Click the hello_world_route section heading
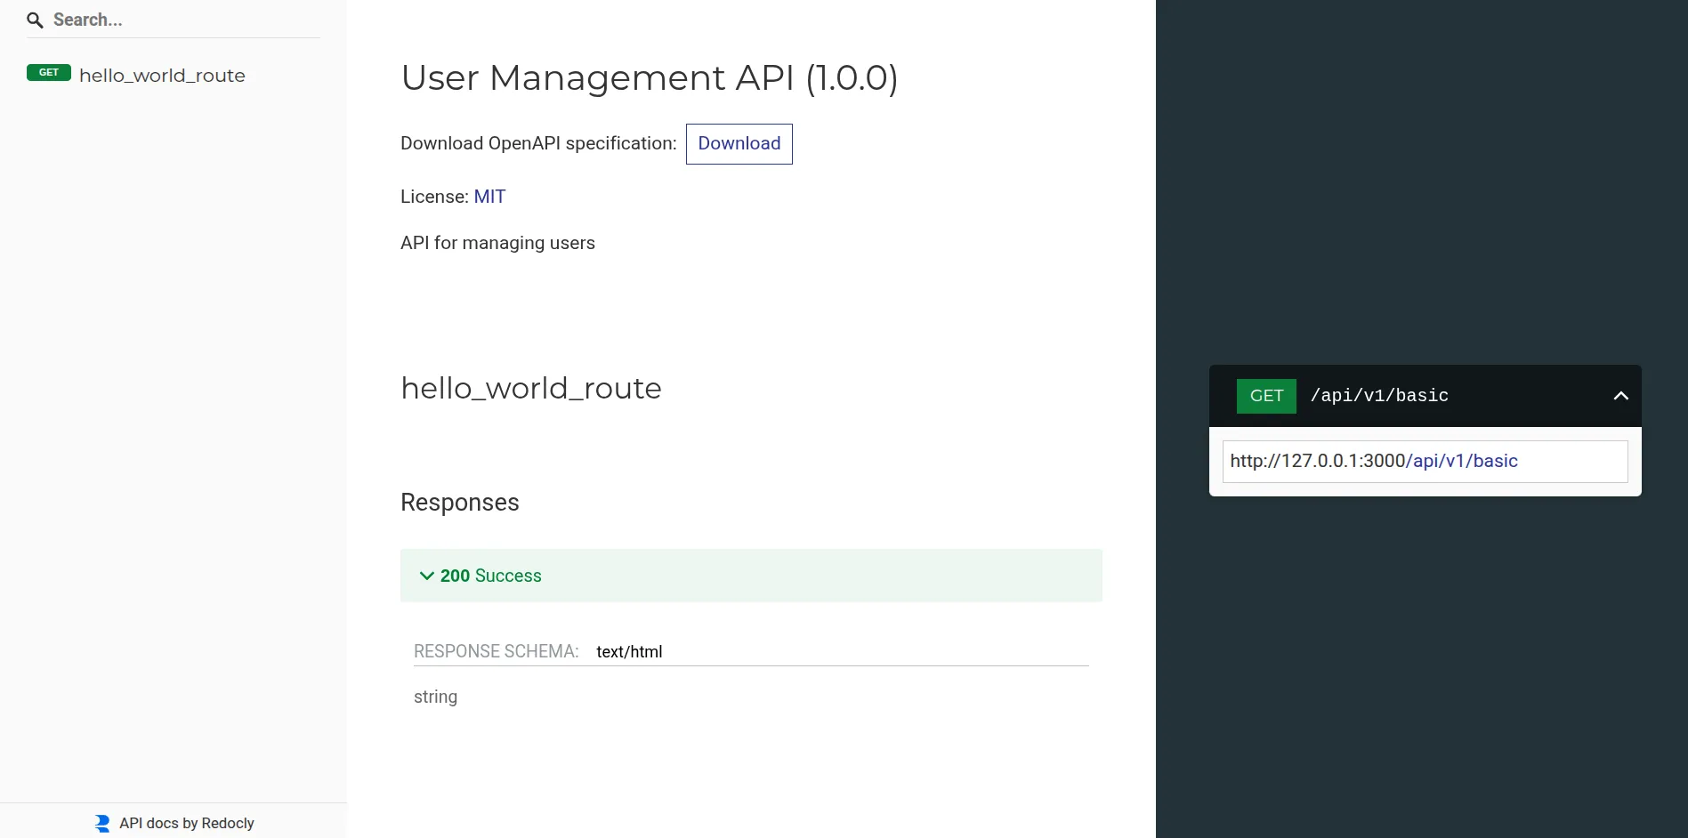Image resolution: width=1688 pixels, height=838 pixels. pos(530,388)
